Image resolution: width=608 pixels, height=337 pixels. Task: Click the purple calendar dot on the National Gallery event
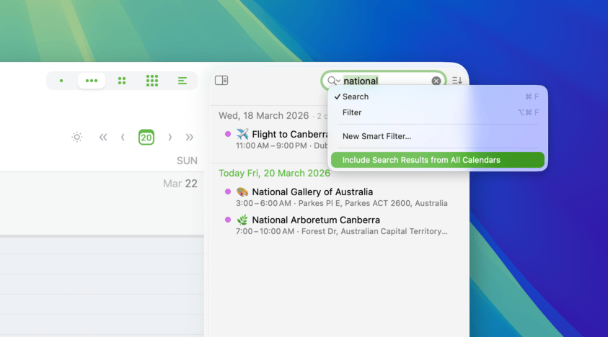(228, 192)
